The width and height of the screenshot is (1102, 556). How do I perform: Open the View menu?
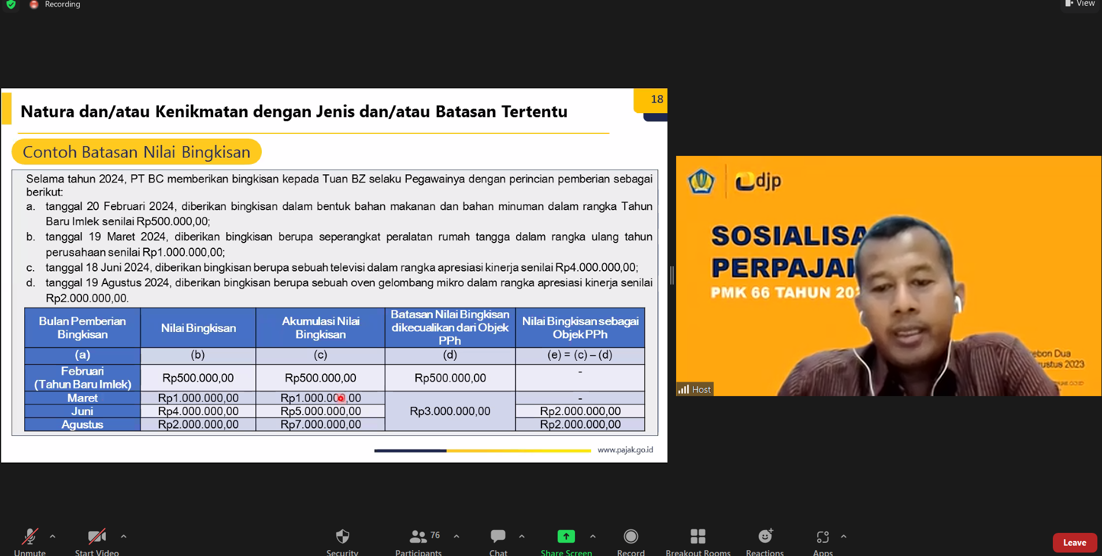(x=1080, y=4)
